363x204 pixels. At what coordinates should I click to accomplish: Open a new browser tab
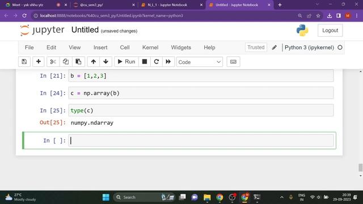coord(280,5)
